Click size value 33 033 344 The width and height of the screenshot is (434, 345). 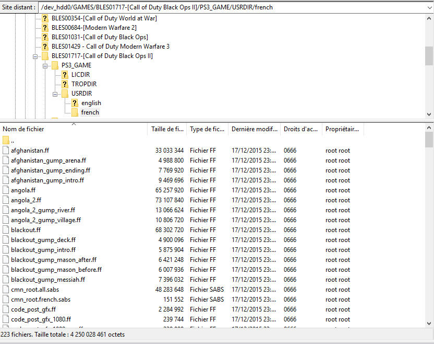pyautogui.click(x=170, y=151)
